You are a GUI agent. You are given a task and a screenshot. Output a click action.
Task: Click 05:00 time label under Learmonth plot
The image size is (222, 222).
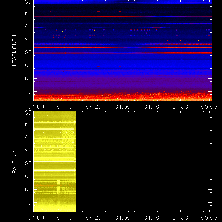209,107
